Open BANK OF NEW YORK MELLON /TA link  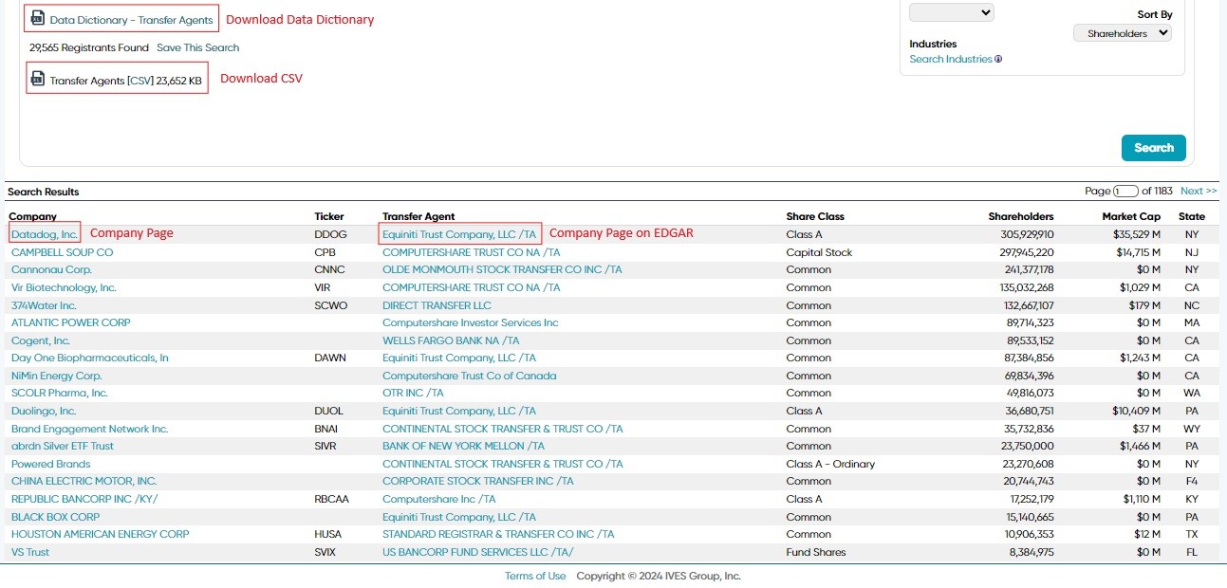click(463, 446)
